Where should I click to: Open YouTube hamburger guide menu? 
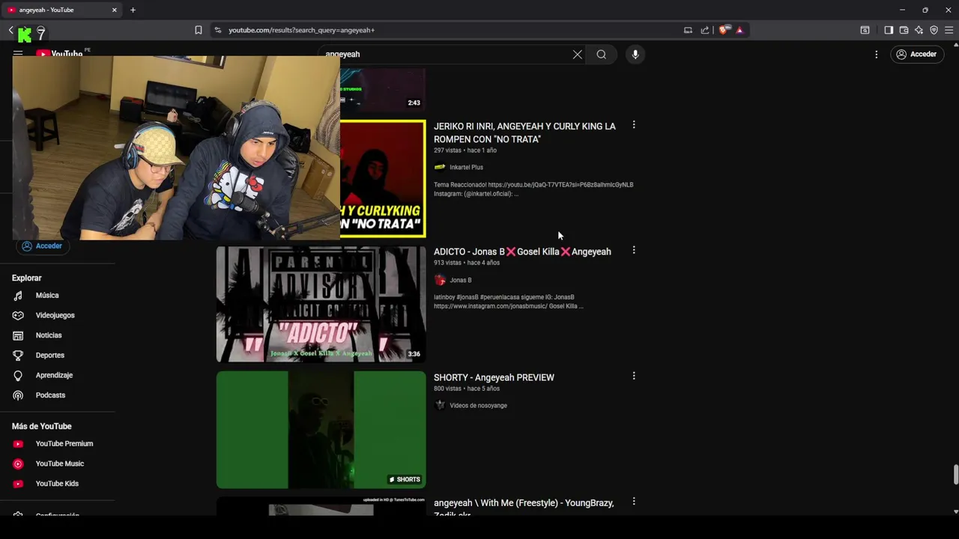[x=18, y=54]
